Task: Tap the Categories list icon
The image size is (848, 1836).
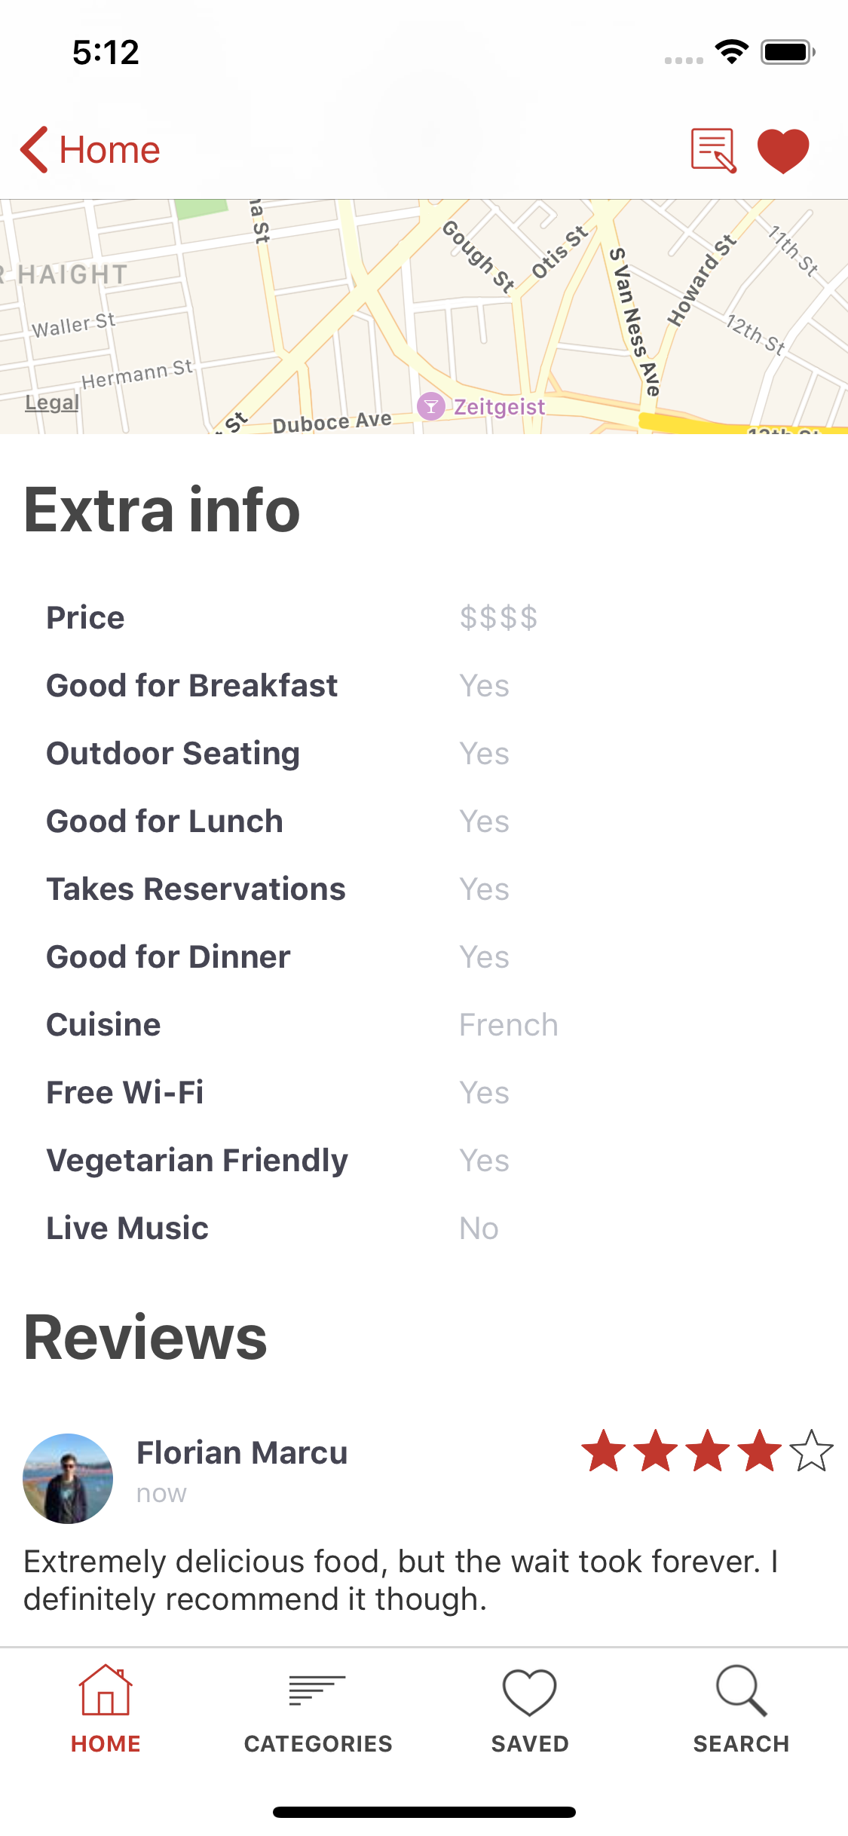Action: (x=317, y=1690)
